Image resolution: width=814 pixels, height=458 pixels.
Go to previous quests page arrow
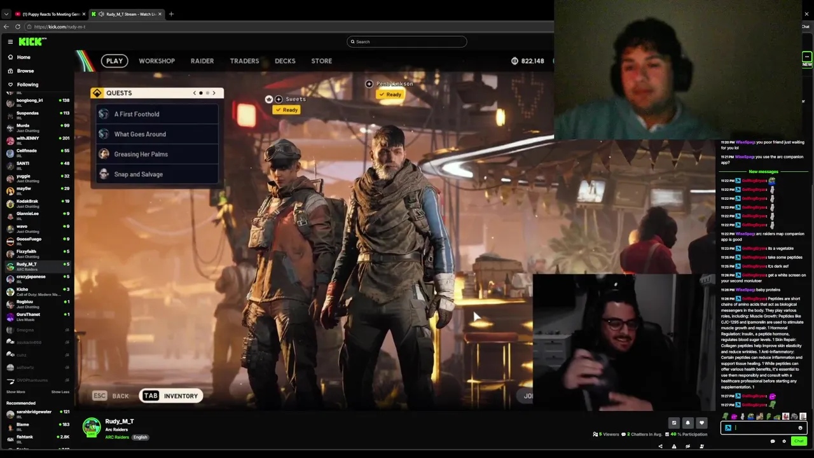point(195,93)
